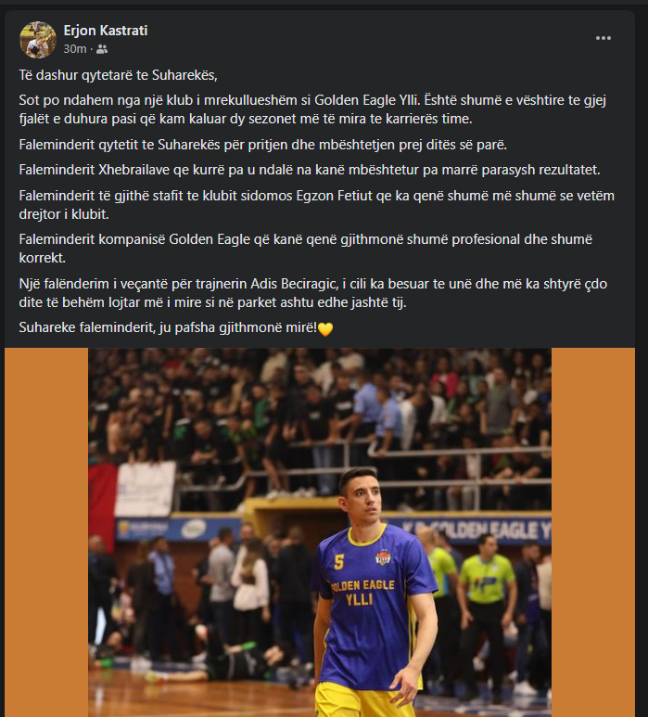Click the friends audience icon
The height and width of the screenshot is (717, 648).
click(x=102, y=49)
